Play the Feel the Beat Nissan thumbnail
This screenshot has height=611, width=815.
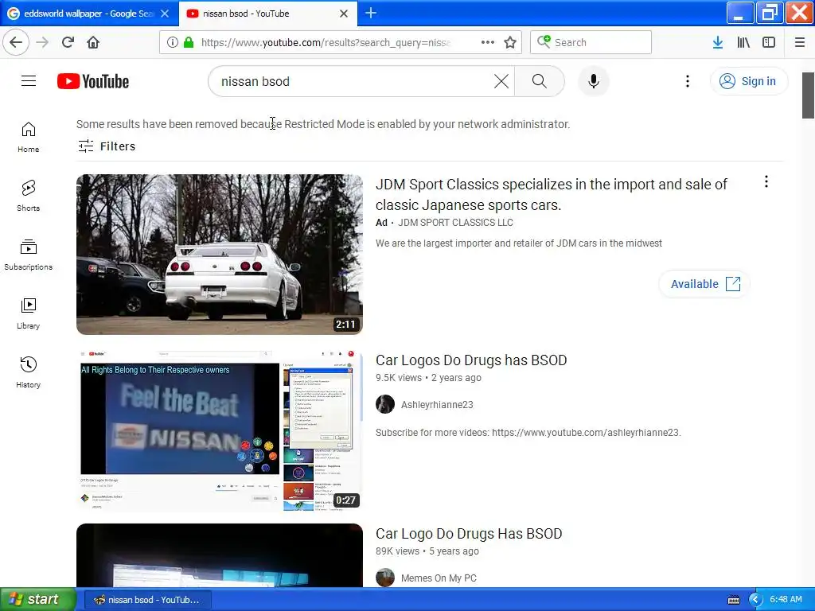220,430
